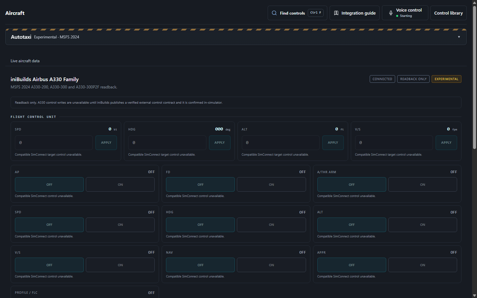Set V/S mode to OFF
This screenshot has width=477, height=298.
(49, 265)
